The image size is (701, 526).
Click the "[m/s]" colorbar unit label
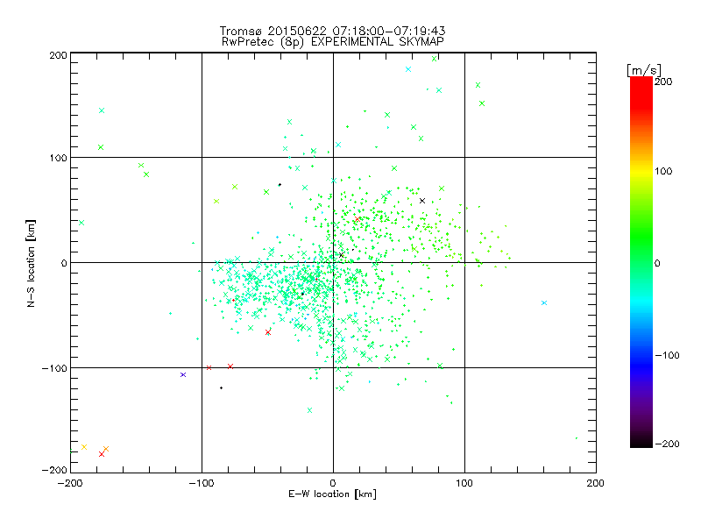coord(644,70)
